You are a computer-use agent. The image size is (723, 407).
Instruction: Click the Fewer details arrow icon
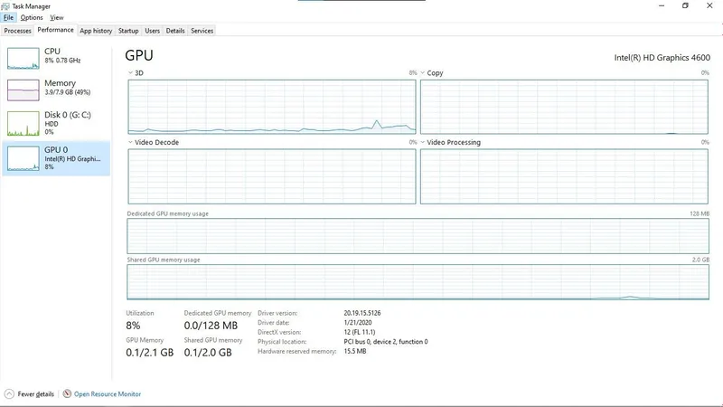pos(9,394)
